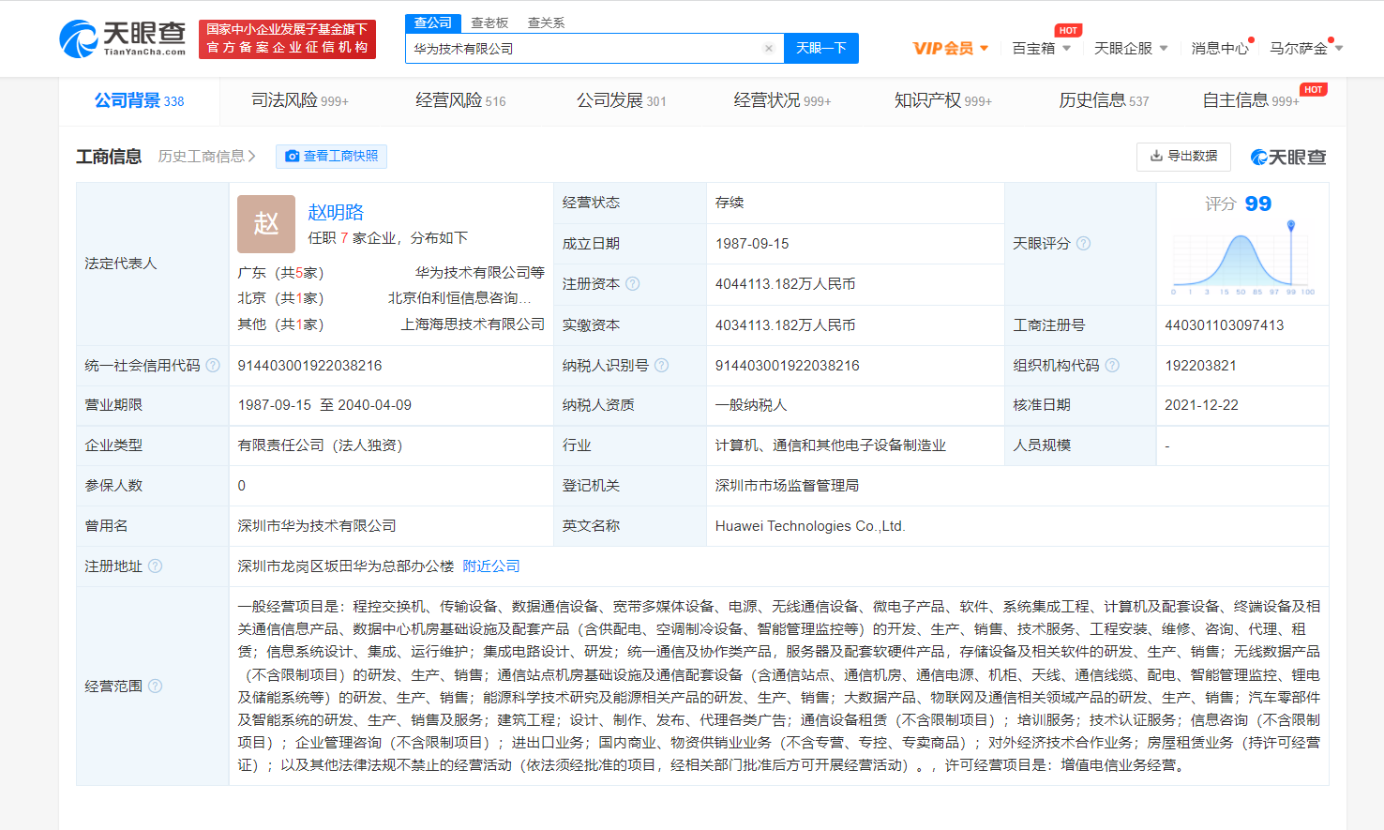Select the 行业 value 计算机、通信和其他电子设备制造业
This screenshot has height=830, width=1384.
(831, 445)
